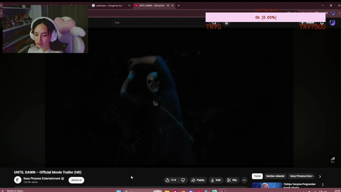Select the Seriden videolar filter chip

275,176
